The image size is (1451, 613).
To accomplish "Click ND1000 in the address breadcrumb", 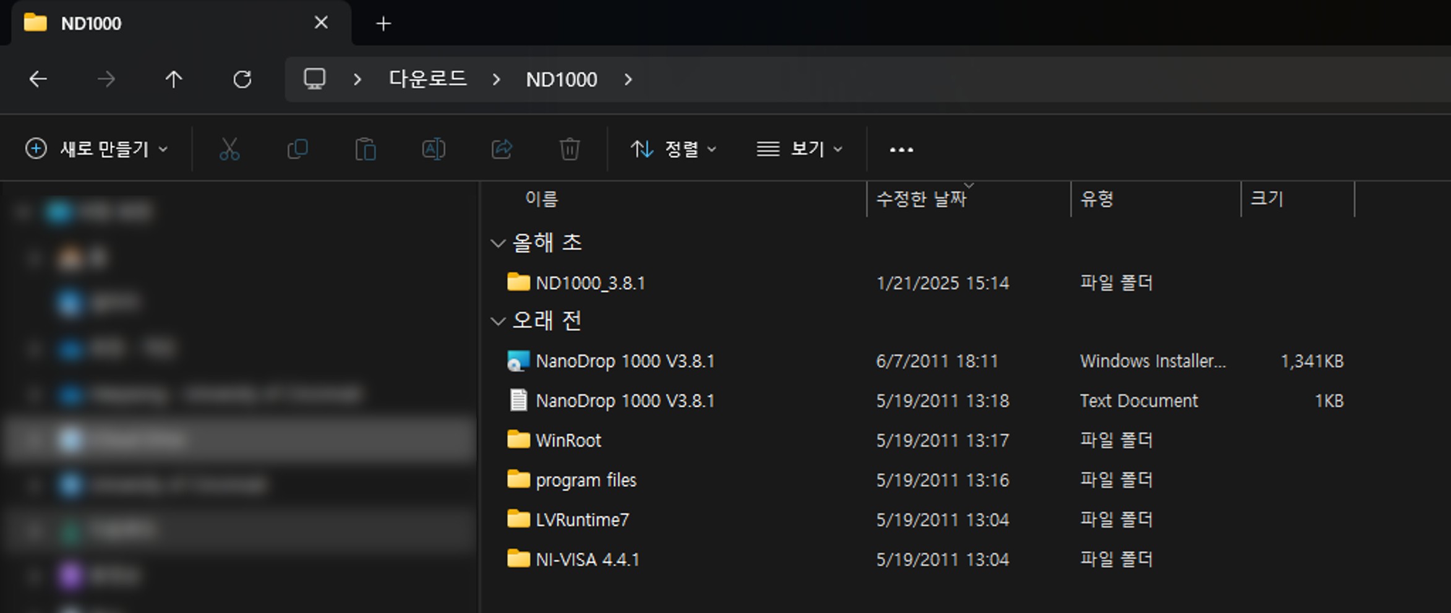I will pos(562,79).
